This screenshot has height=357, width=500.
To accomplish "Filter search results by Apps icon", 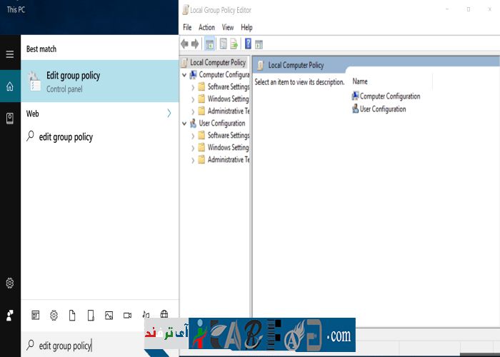I will (35, 315).
